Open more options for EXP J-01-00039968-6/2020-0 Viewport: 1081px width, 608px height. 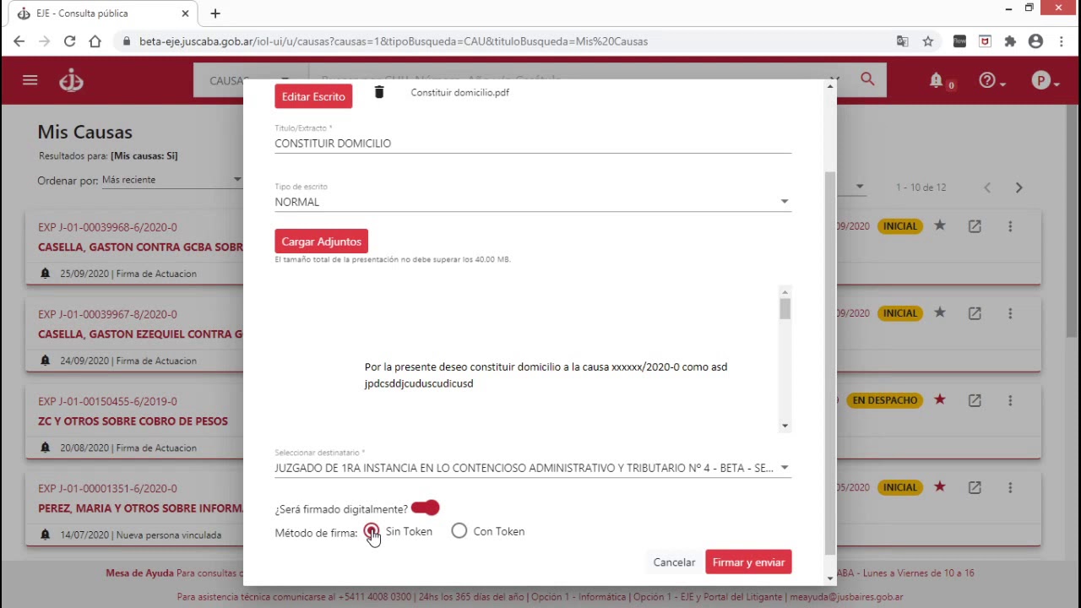coord(1010,226)
